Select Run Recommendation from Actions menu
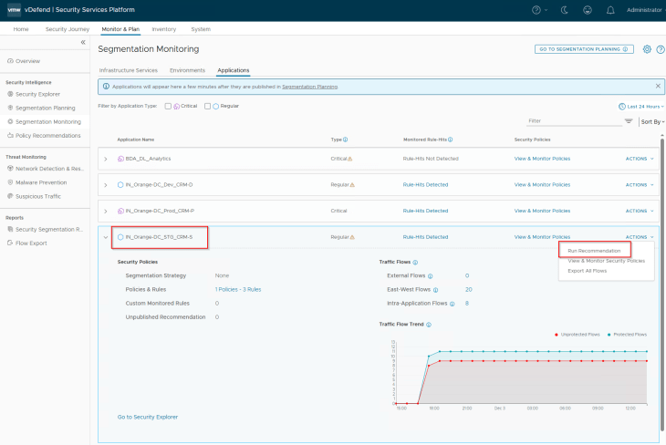The height and width of the screenshot is (445, 666). [x=594, y=251]
